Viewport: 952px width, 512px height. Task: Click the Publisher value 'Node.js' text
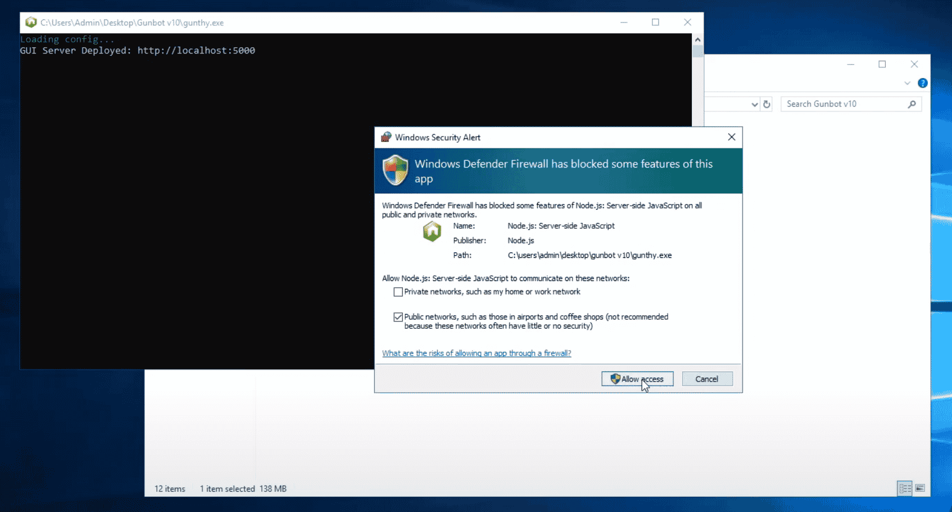521,241
